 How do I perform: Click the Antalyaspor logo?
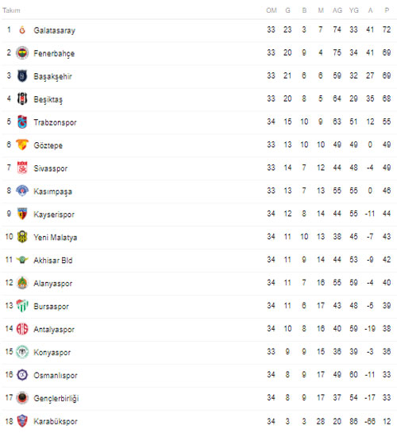[x=22, y=329]
